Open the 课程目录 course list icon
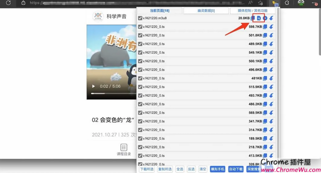This screenshot has height=173, width=321. click(124, 147)
